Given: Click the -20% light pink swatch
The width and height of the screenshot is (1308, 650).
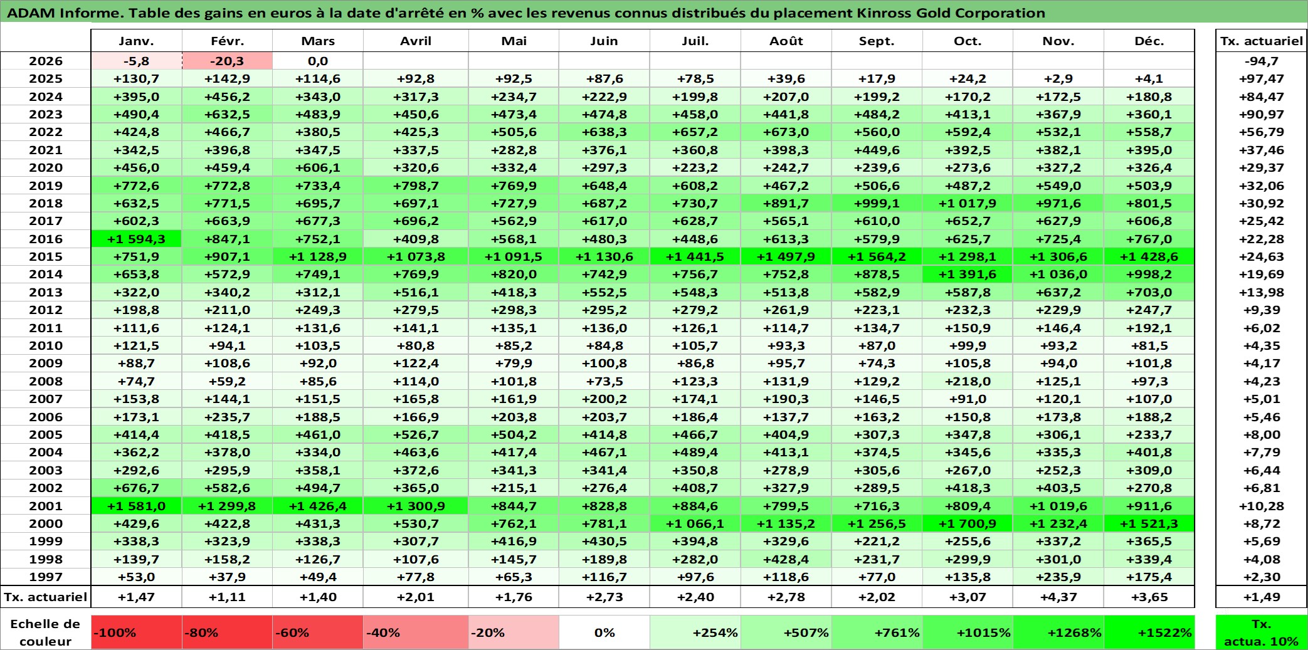Looking at the screenshot, I should tap(514, 632).
